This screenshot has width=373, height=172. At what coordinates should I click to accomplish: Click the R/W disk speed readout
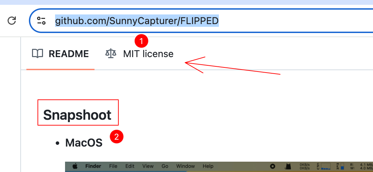pos(362,166)
